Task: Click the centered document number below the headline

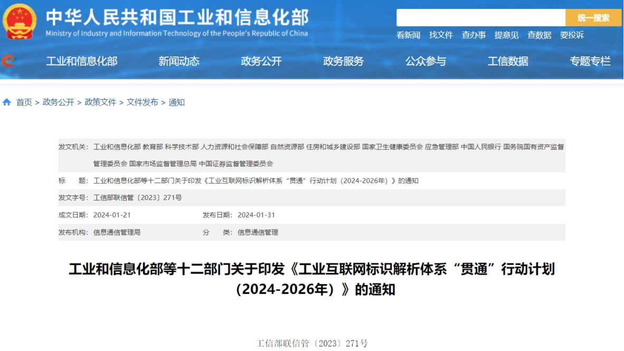Action: tap(312, 343)
